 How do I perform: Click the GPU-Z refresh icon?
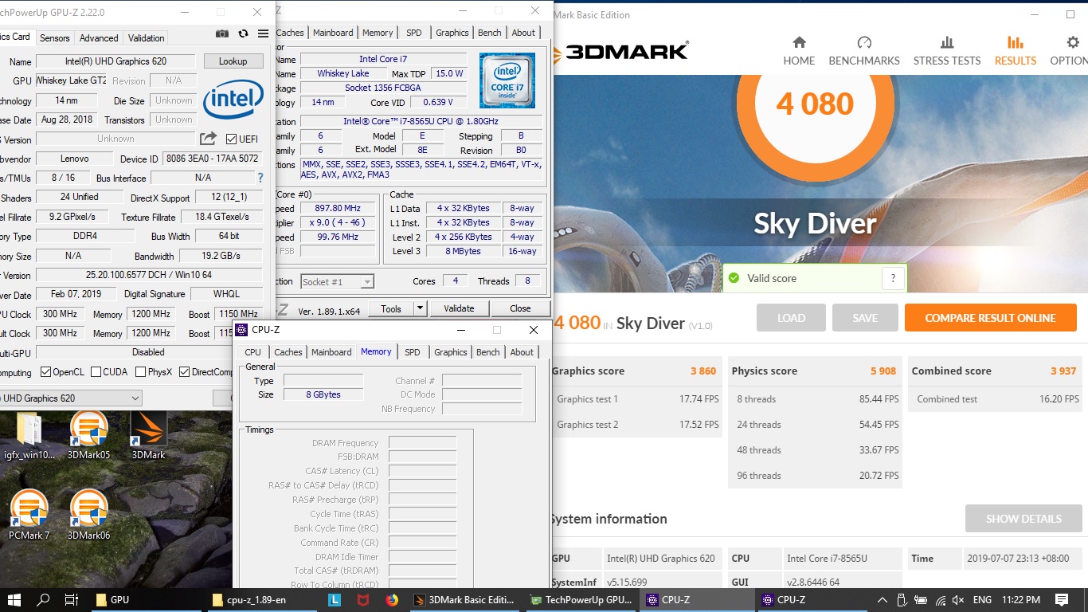(243, 34)
